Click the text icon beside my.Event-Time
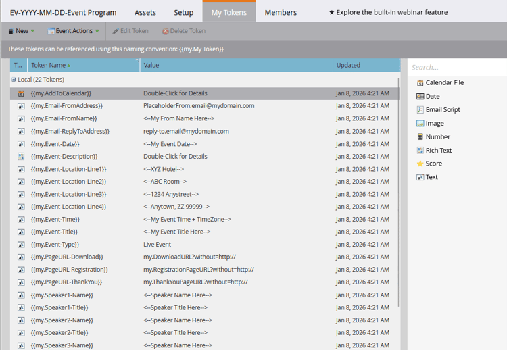 click(21, 220)
